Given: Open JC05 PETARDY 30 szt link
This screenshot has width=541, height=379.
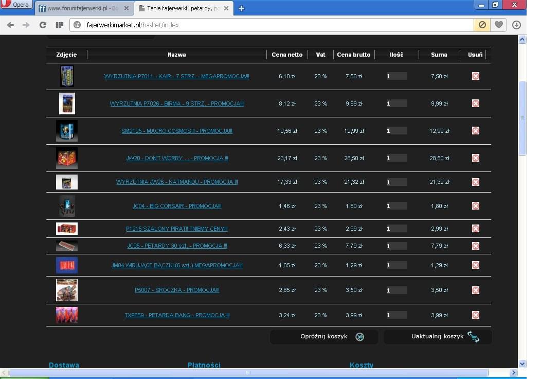Looking at the screenshot, I should (177, 246).
